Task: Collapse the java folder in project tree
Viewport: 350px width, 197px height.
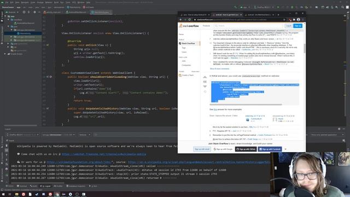Action: click(9, 27)
